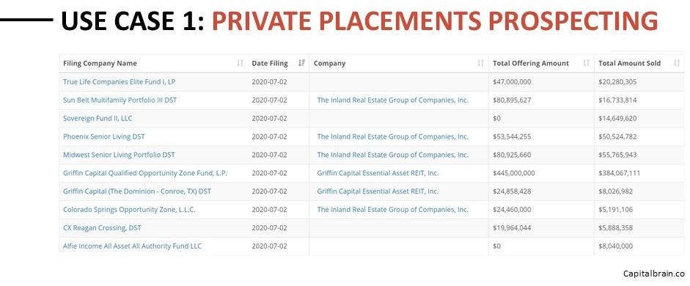
Task: Toggle the Date Filing sort icon
Action: (301, 63)
